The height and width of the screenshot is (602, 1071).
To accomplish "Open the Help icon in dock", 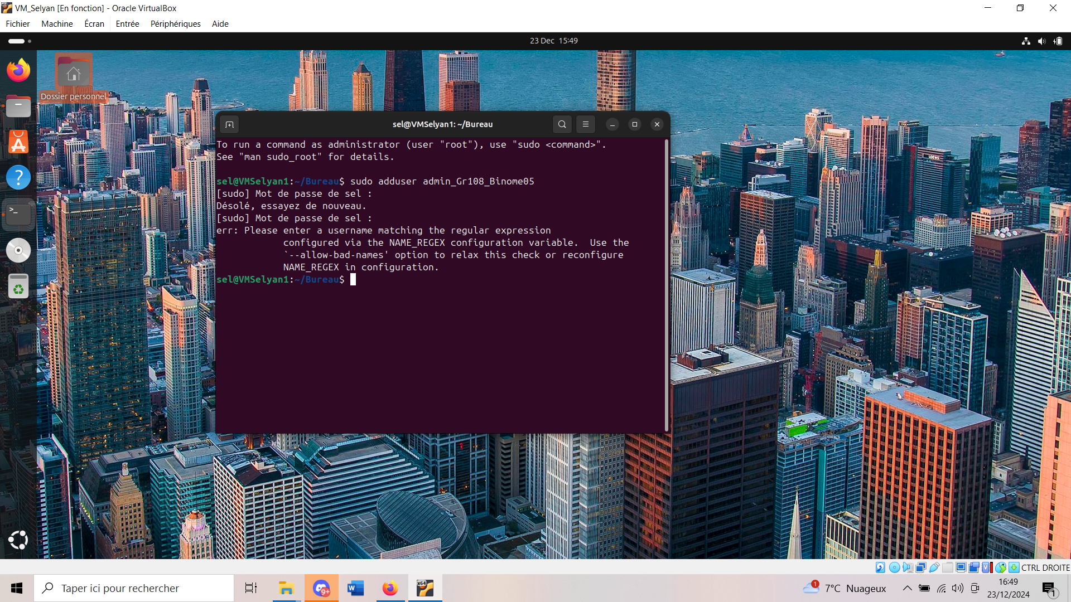I will 18,178.
